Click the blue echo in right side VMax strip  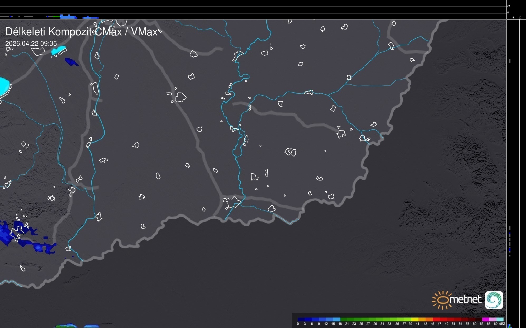510,249
